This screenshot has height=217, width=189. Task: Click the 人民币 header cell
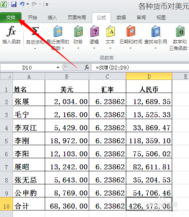149,86
